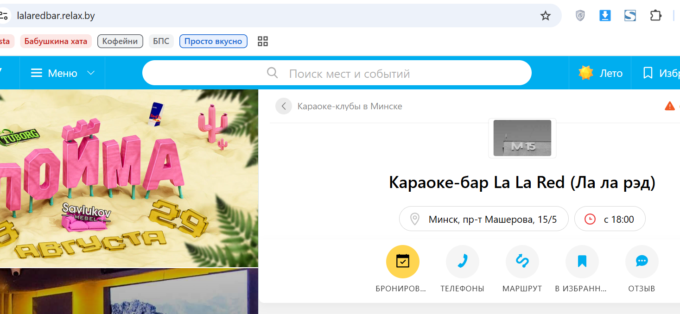Open the shield extension icon
The image size is (680, 314).
580,16
